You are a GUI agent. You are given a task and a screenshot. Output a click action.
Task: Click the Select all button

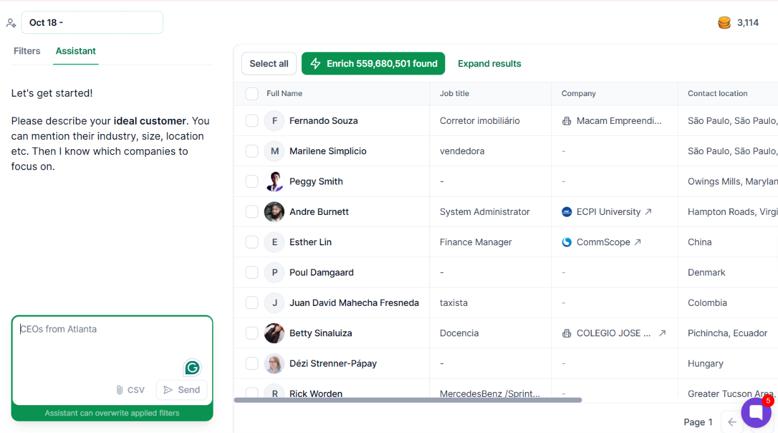tap(269, 63)
